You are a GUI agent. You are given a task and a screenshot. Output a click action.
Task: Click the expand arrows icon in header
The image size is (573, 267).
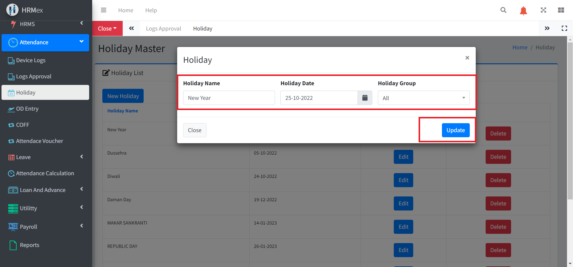[x=543, y=10]
